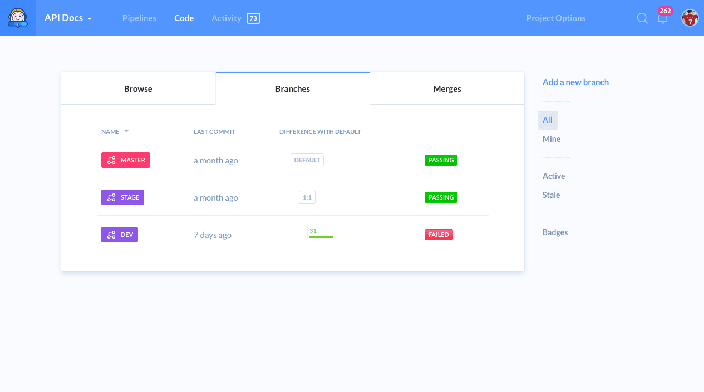Image resolution: width=704 pixels, height=392 pixels.
Task: Show only Active branches
Action: 554,176
